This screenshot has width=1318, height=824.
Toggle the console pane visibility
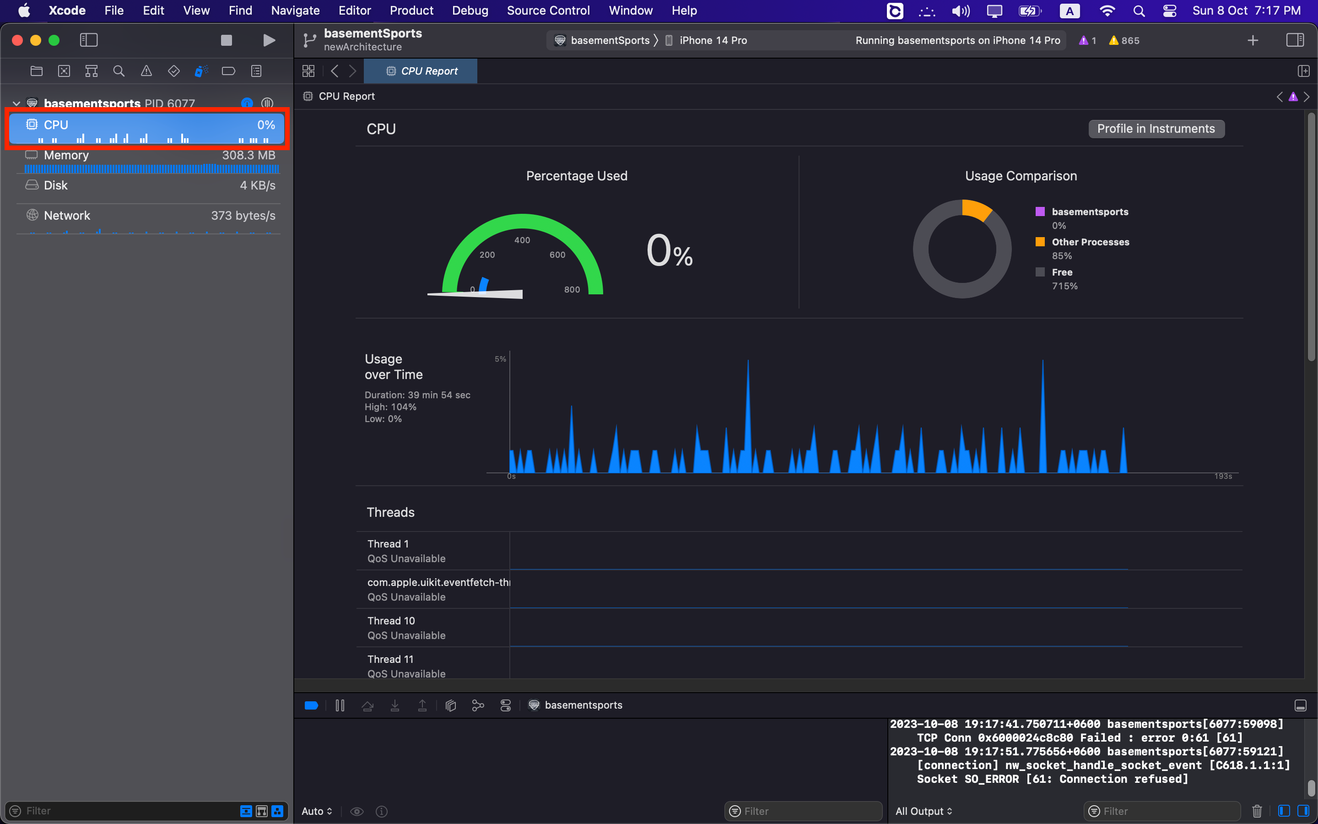[x=1303, y=811]
